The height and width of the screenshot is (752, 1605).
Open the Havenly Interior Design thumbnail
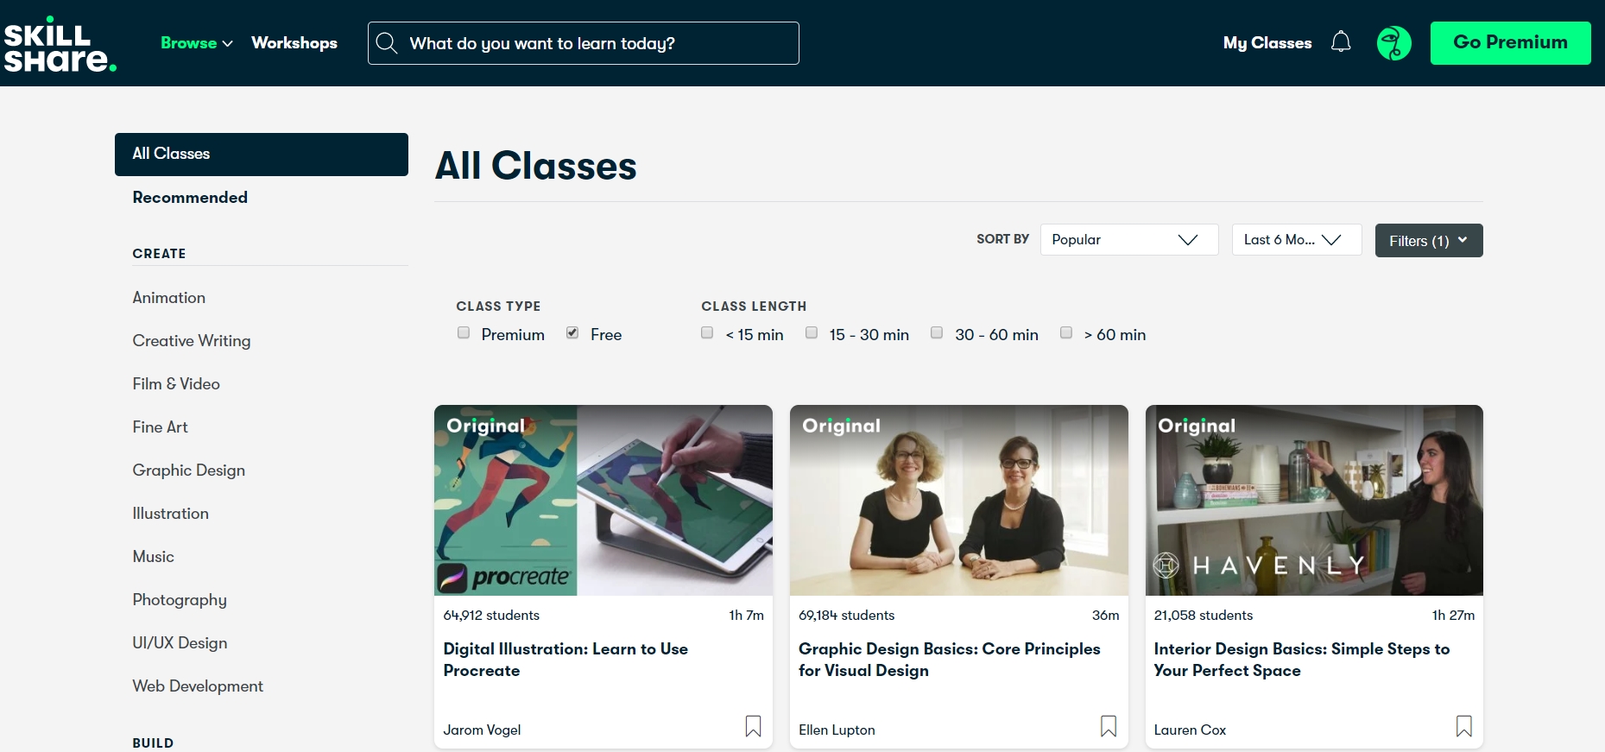(1314, 500)
